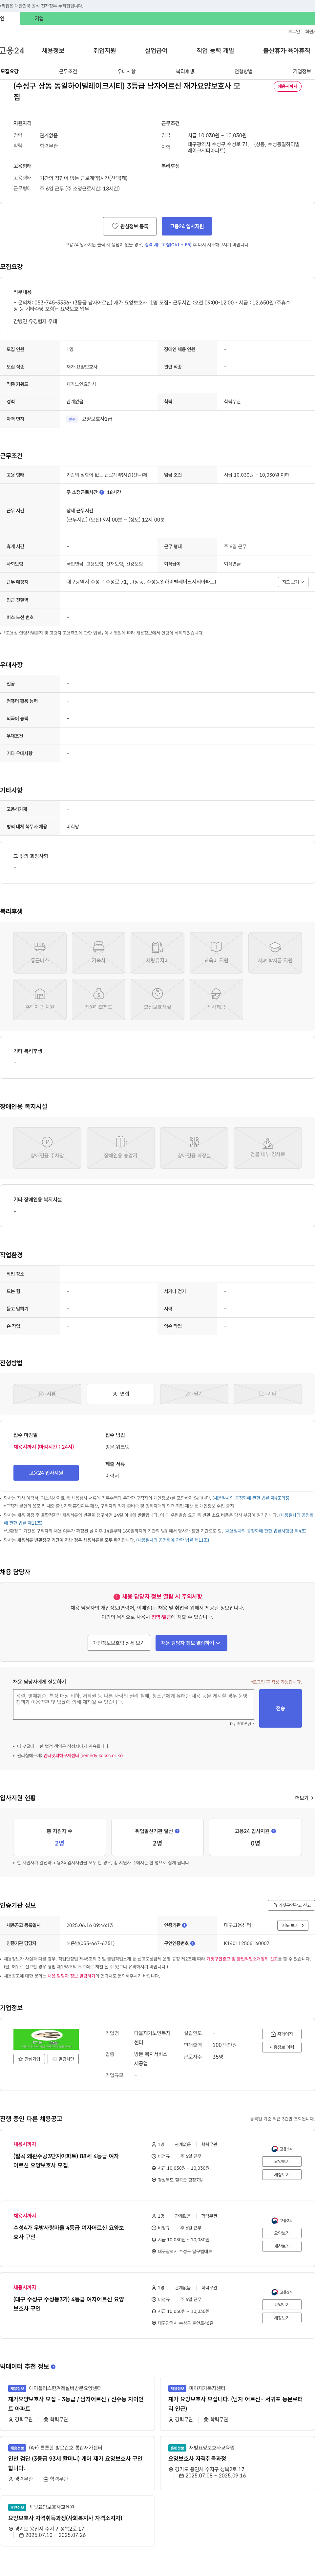Viewport: 315px width, 2576px height.
Task: Click the info icon next to 주 소정근로시간
Action: 102,492
